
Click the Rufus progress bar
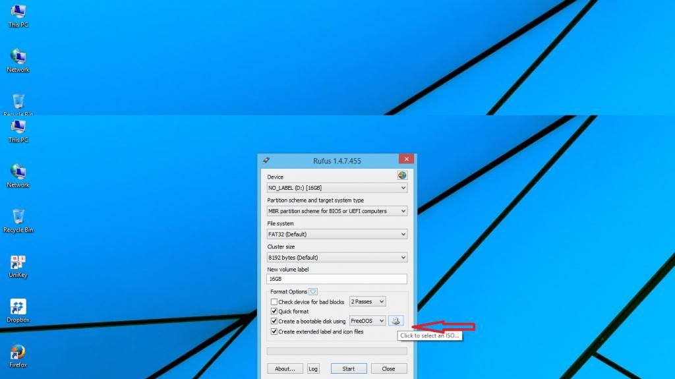point(337,351)
